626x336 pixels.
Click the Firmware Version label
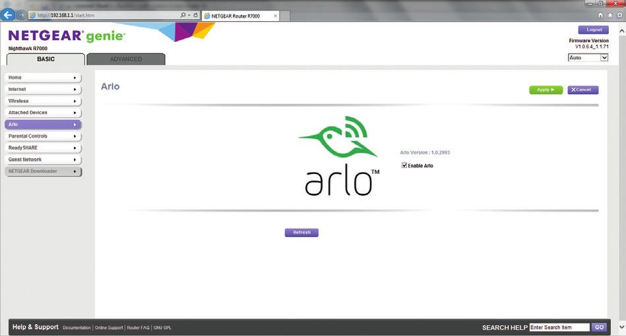pyautogui.click(x=588, y=41)
